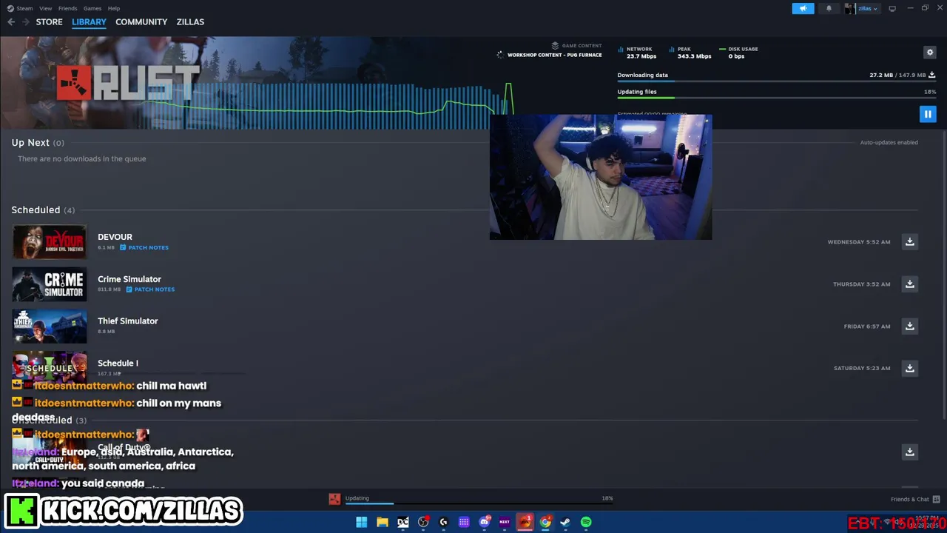Open the STORE tab
The height and width of the screenshot is (533, 947).
[50, 22]
